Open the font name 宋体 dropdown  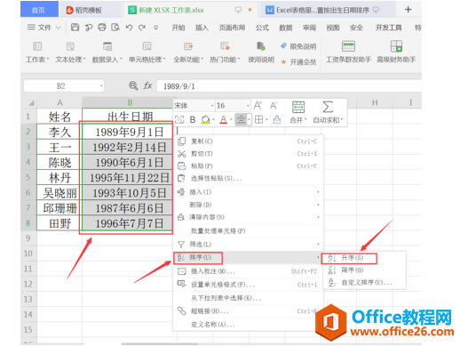click(212, 106)
